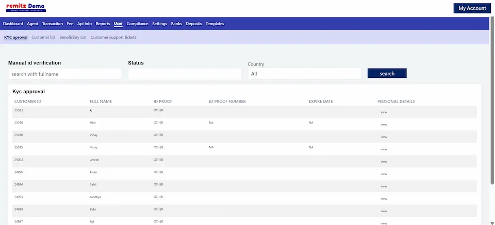Image resolution: width=495 pixels, height=225 pixels.
Task: Click view for customer 25003
Action: tap(384, 162)
